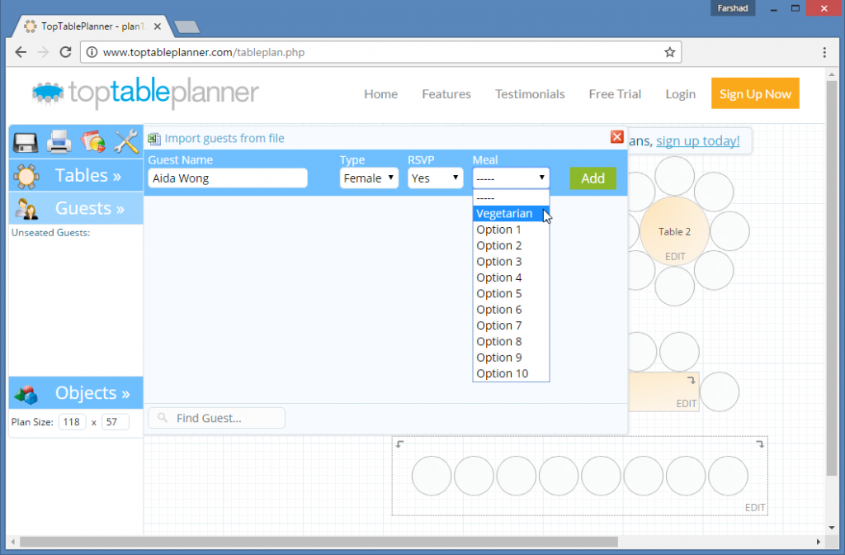Click the save plan floppy disk icon

point(26,141)
